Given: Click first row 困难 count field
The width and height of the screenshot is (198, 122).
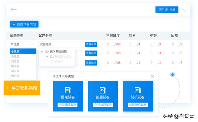Looking at the screenshot, I should pos(175,44).
